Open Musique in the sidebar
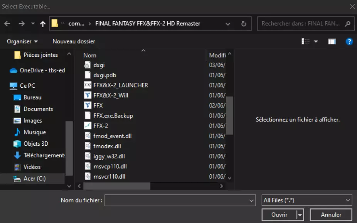357x223 pixels. pos(30,132)
